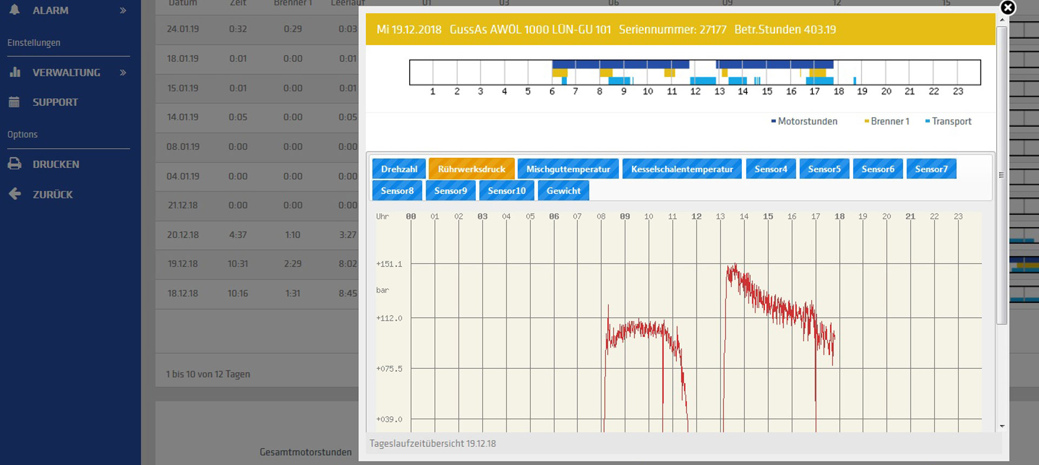Click the Einstellungen sidebar heading
The height and width of the screenshot is (465, 1039).
pos(34,43)
